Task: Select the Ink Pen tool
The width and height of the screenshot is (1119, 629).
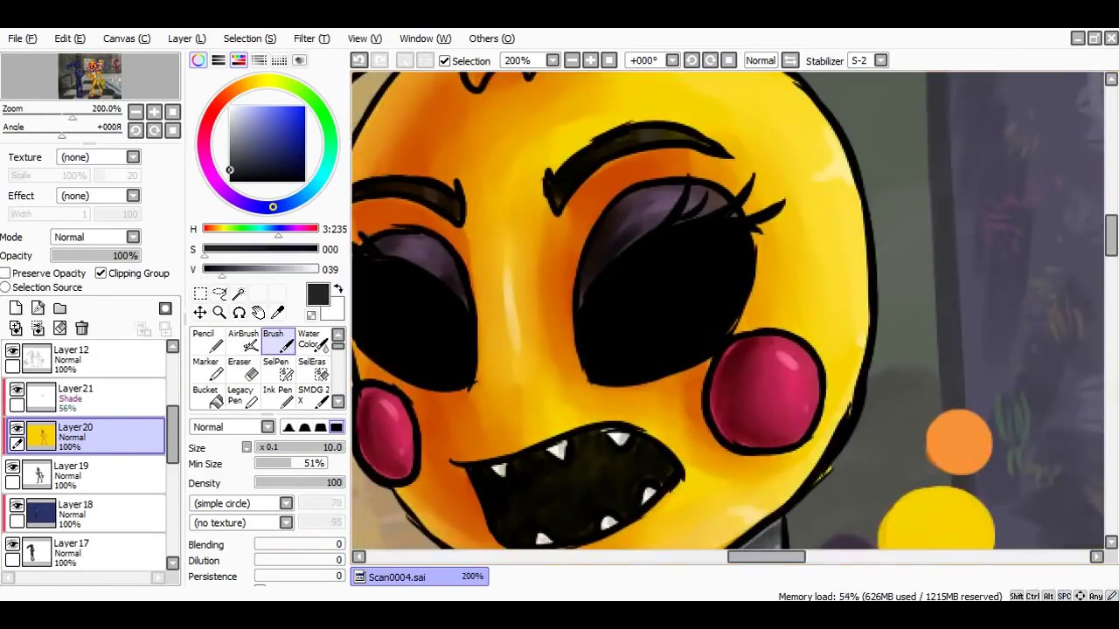Action: pos(277,397)
